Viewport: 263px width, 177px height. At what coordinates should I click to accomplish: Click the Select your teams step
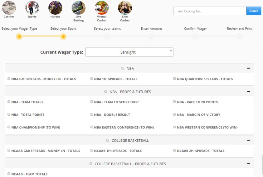(107, 37)
